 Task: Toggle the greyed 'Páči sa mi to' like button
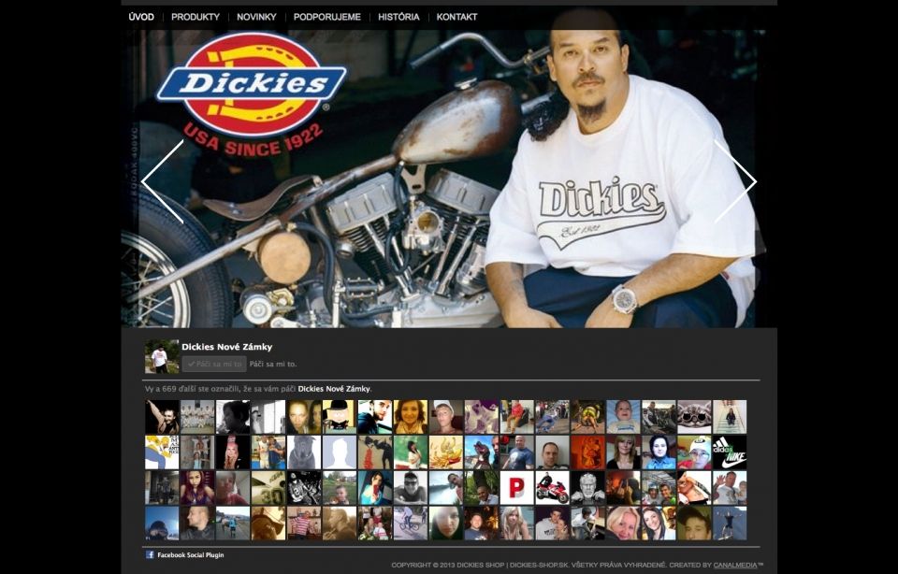214,364
